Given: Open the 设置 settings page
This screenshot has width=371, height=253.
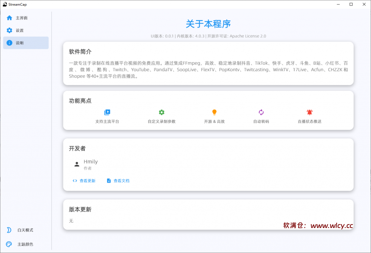Looking at the screenshot, I should (x=26, y=30).
